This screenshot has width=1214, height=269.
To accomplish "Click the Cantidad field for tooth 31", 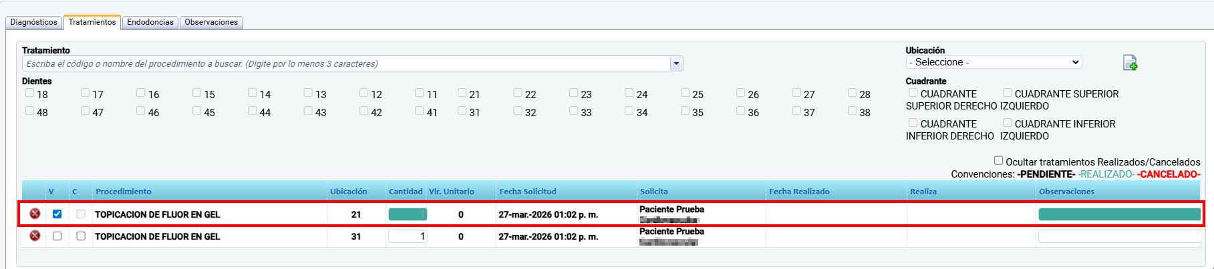I will (x=407, y=236).
